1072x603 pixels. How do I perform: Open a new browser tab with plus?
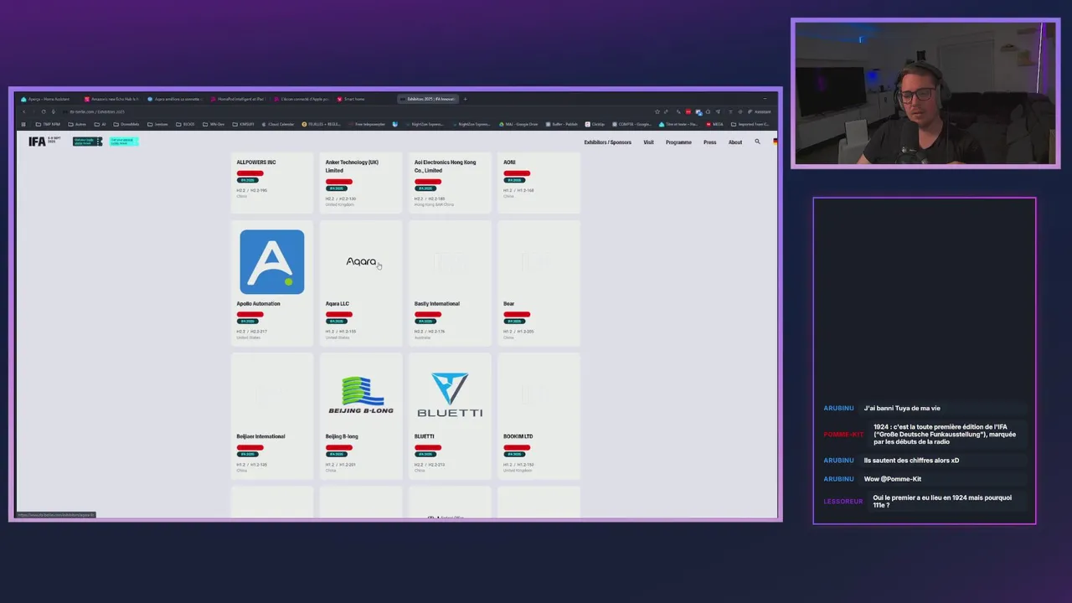465,99
